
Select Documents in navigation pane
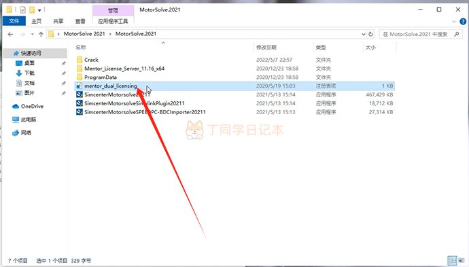click(29, 83)
